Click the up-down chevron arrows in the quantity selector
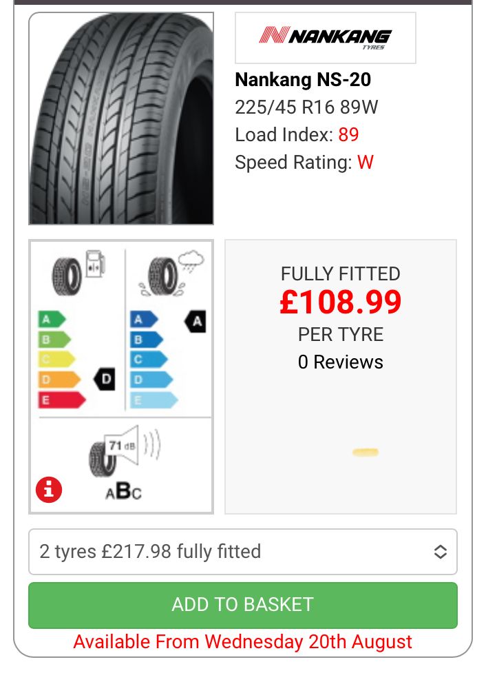The height and width of the screenshot is (673, 497). [440, 552]
